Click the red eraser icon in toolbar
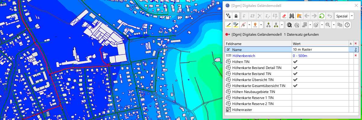This screenshot has width=362, height=120. (284, 16)
